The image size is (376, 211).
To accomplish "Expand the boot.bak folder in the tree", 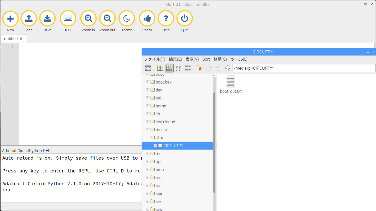I will (x=147, y=82).
